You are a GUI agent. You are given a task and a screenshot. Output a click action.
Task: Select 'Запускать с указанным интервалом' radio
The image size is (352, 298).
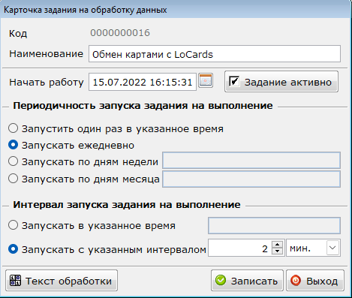(x=13, y=249)
